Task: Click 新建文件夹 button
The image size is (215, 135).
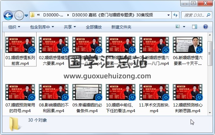Action: point(121,27)
